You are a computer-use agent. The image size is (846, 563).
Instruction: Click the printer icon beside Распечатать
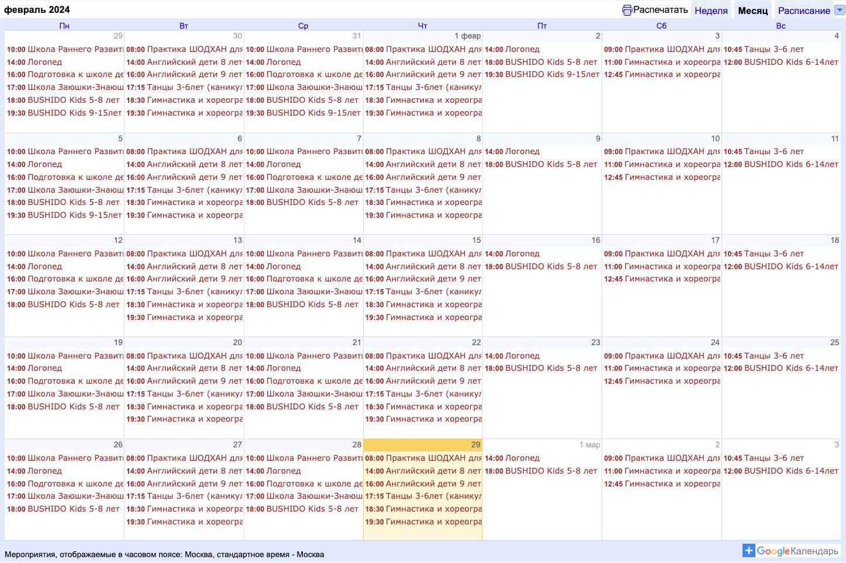(x=627, y=10)
